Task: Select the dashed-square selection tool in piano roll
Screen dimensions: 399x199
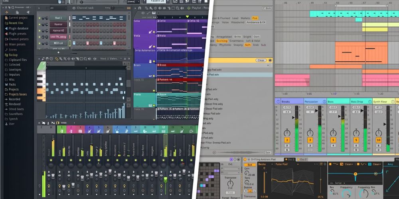Action: (x=81, y=59)
